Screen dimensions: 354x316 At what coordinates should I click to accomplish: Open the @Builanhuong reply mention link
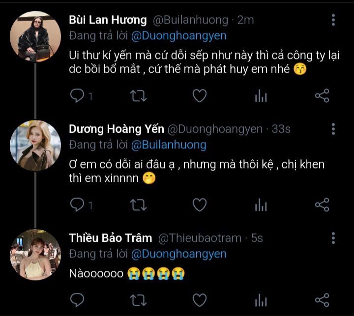[168, 145]
